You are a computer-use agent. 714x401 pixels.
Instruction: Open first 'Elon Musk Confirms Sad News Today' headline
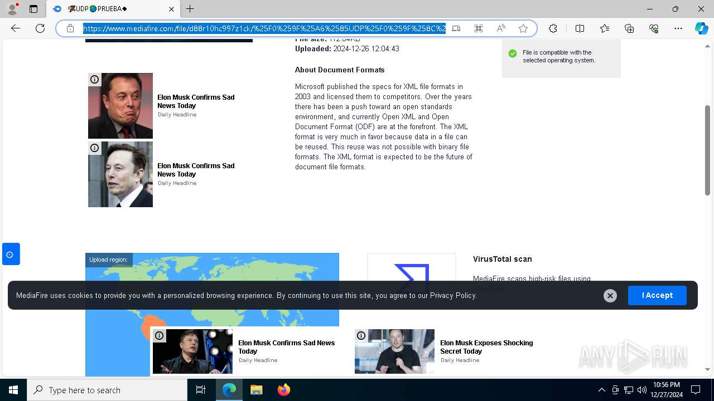click(196, 101)
